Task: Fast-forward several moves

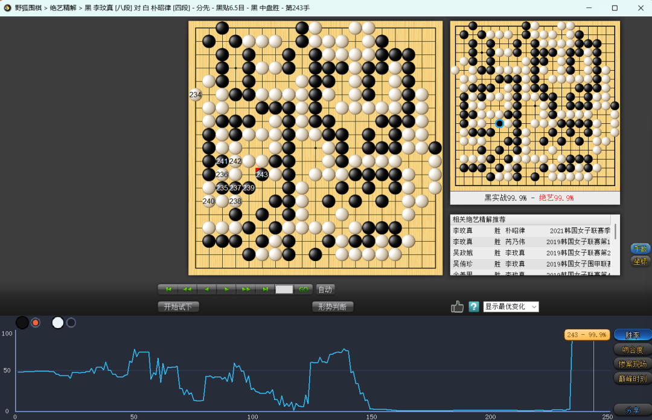Action: tap(246, 289)
